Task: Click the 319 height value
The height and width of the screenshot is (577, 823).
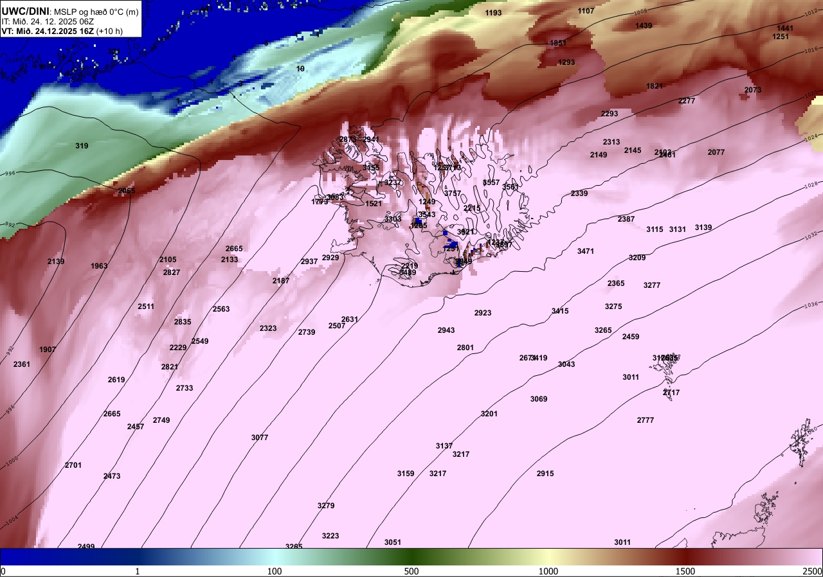Action: click(82, 146)
